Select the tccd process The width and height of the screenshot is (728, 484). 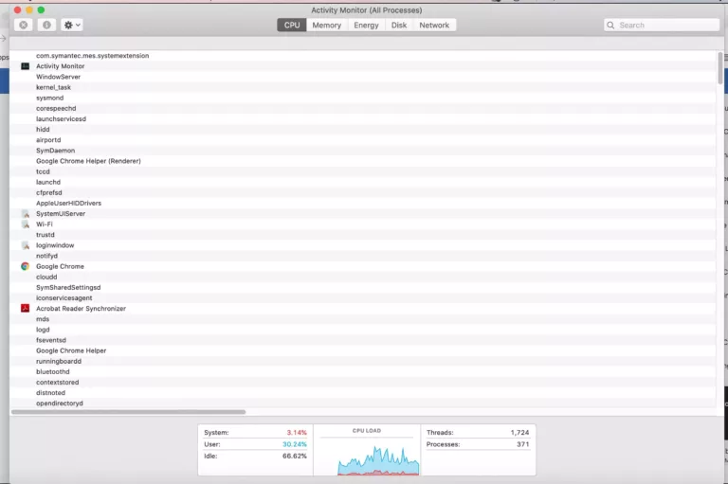point(43,171)
